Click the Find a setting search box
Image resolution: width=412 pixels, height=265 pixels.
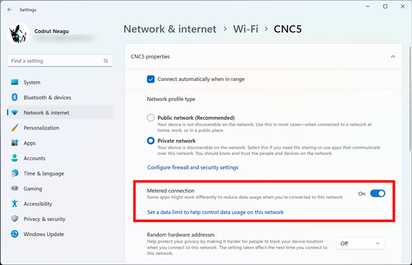coord(60,60)
